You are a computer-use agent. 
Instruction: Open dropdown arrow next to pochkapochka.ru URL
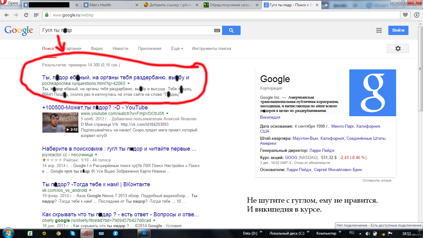click(x=129, y=84)
